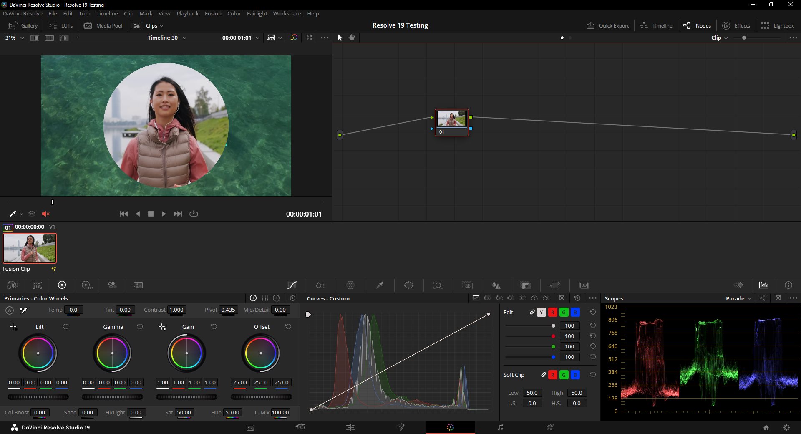The width and height of the screenshot is (801, 434).
Task: Toggle Soft Clip blue channel
Action: click(575, 375)
